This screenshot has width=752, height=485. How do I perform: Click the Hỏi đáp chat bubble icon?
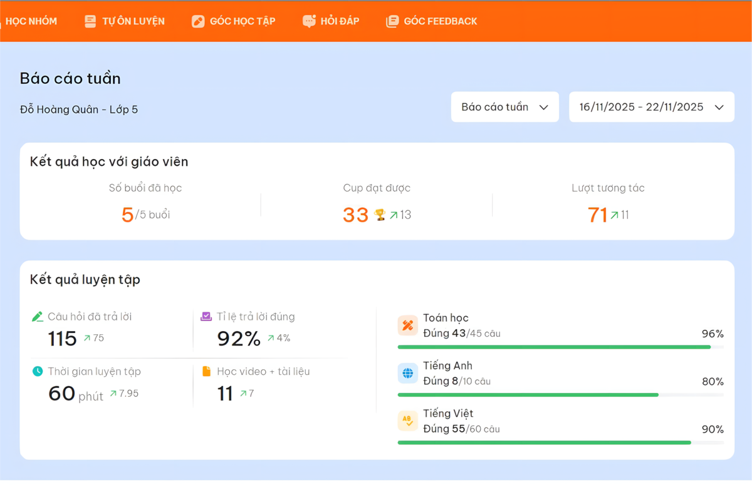(309, 21)
